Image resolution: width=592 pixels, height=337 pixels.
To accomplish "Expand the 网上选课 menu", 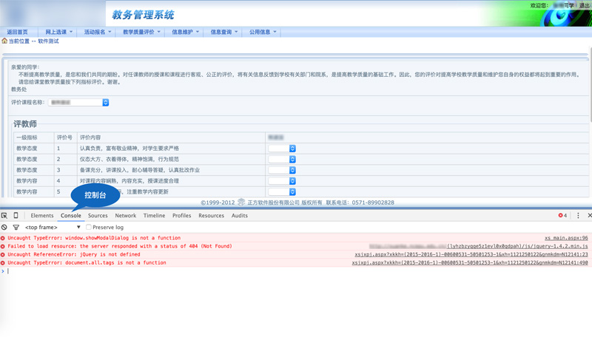I will (58, 32).
